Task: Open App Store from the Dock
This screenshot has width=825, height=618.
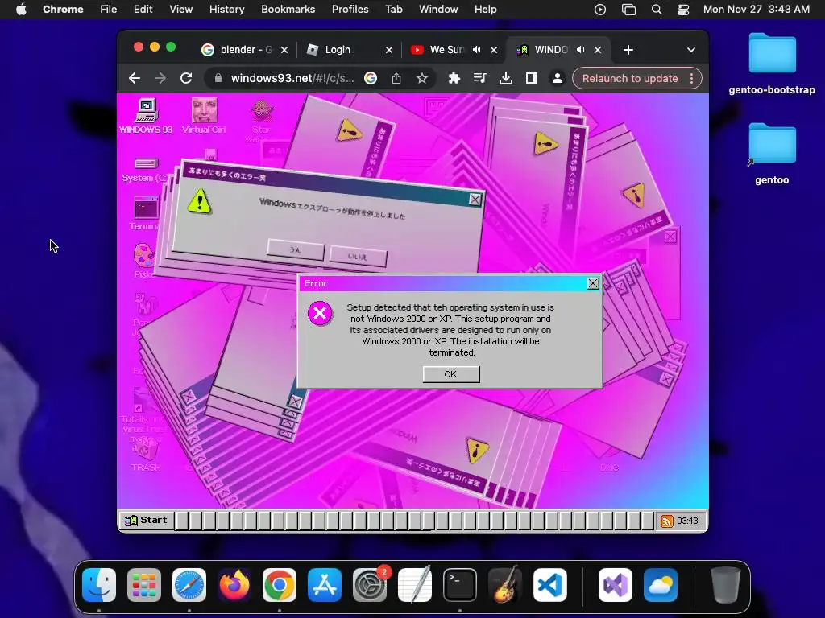Action: (x=325, y=585)
